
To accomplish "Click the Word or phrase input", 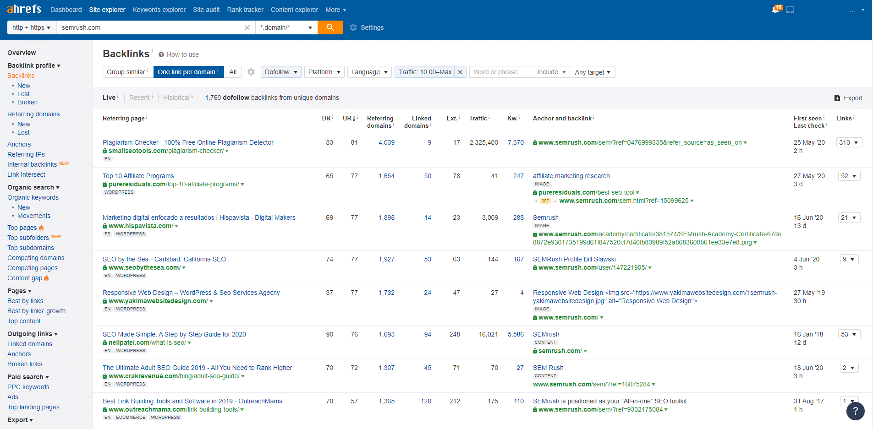I will (501, 72).
